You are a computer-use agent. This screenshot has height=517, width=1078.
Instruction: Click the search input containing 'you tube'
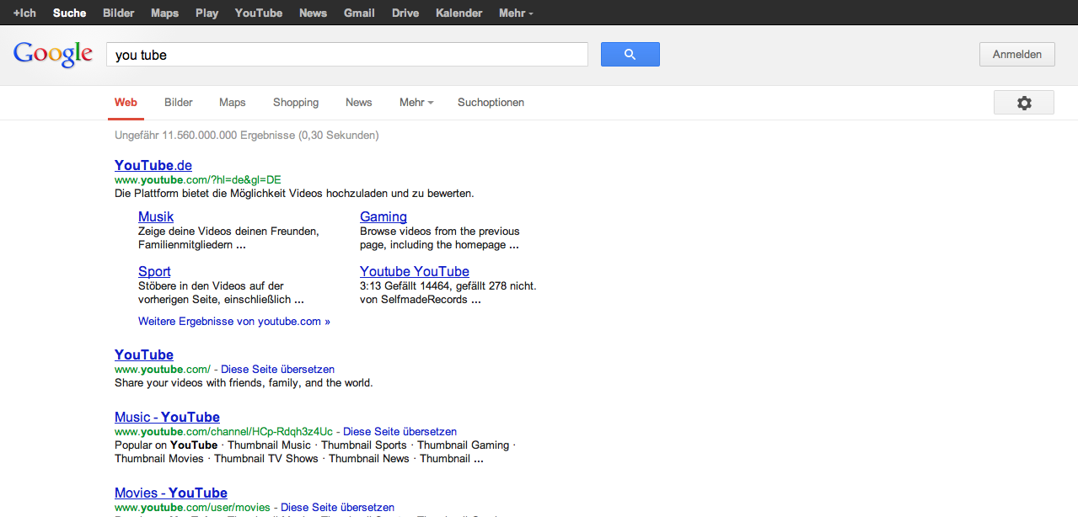point(346,55)
